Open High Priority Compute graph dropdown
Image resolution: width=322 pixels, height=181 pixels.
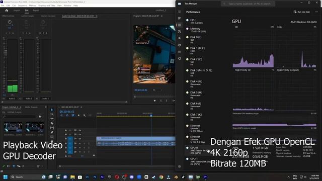[x=288, y=70]
